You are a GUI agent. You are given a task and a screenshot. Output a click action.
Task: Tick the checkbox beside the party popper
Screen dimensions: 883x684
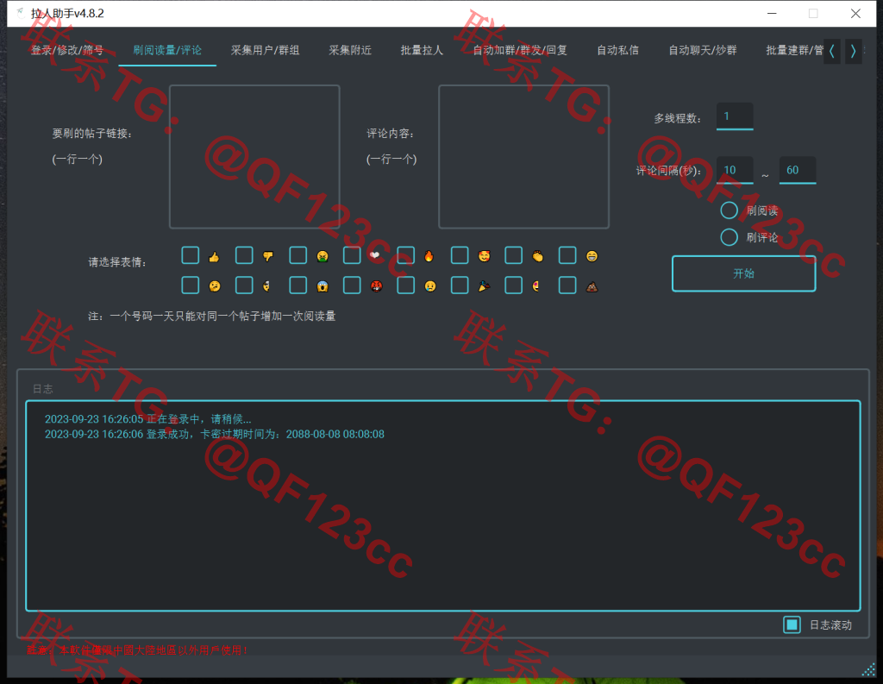tap(460, 286)
